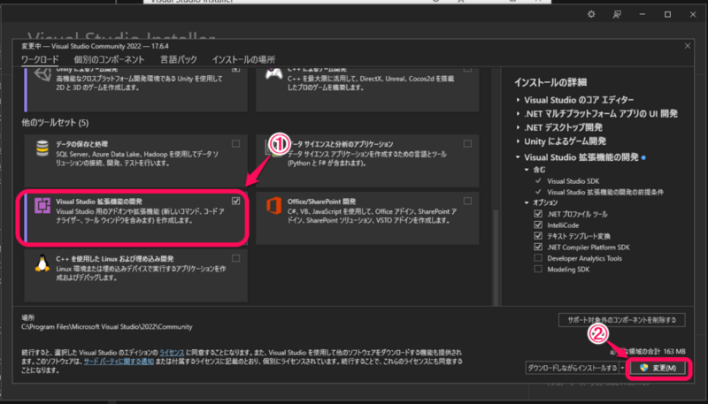
Task: Check the データ サイエンスと分析のアプリケーション checkbox
Action: coord(467,143)
